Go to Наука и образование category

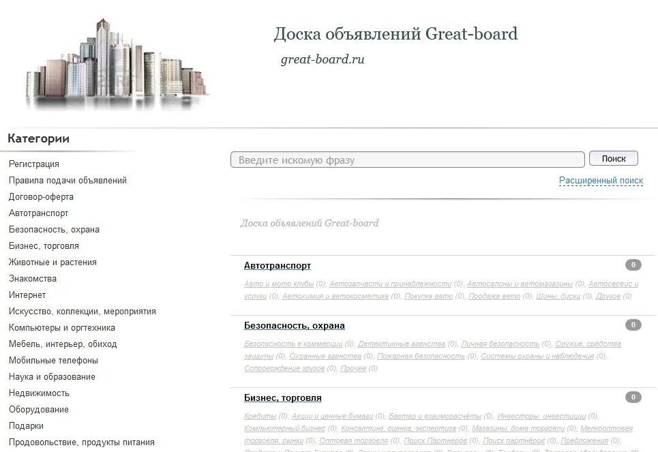click(x=52, y=377)
